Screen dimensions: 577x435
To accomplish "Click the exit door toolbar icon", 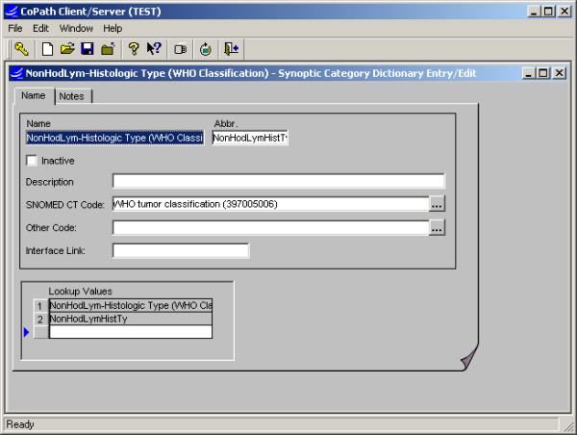I will click(x=231, y=48).
